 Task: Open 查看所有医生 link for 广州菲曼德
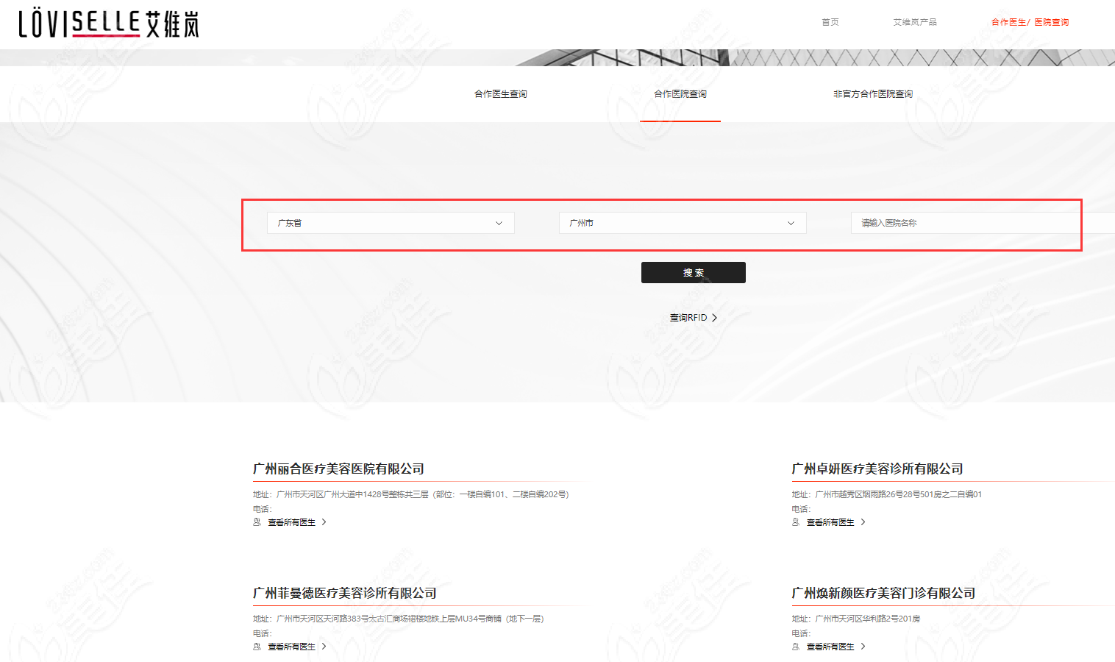[x=291, y=647]
